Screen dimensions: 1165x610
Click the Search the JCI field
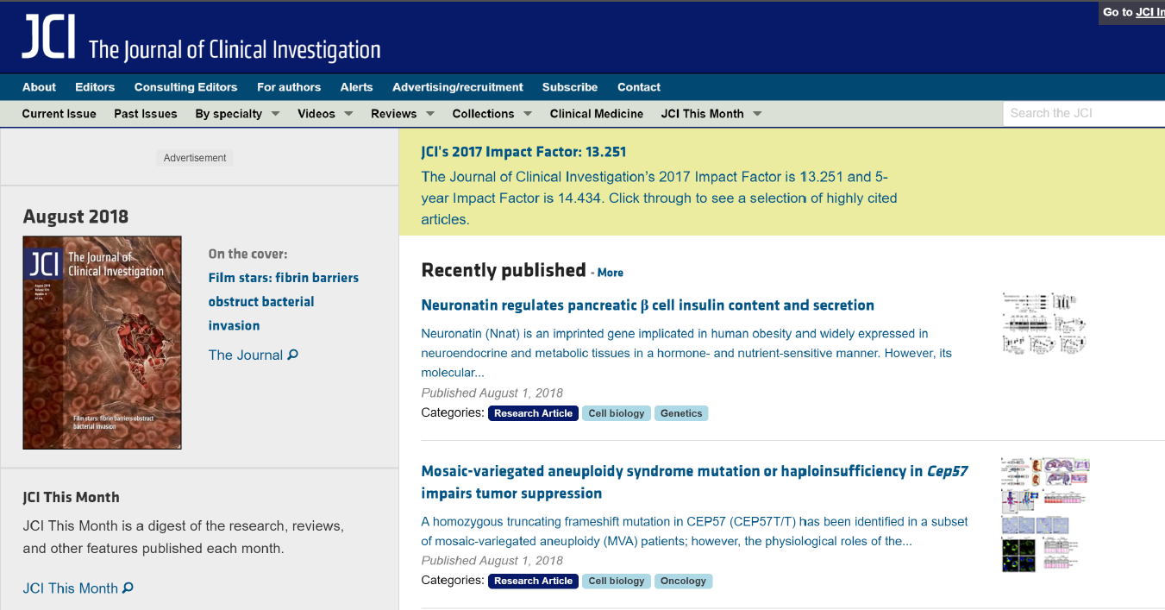point(1084,113)
